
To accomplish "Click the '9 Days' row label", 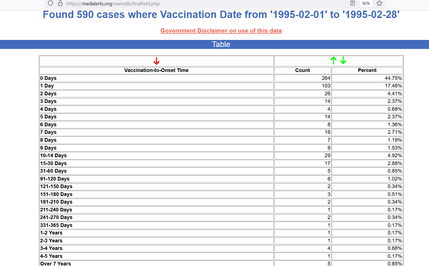I will tap(48, 148).
